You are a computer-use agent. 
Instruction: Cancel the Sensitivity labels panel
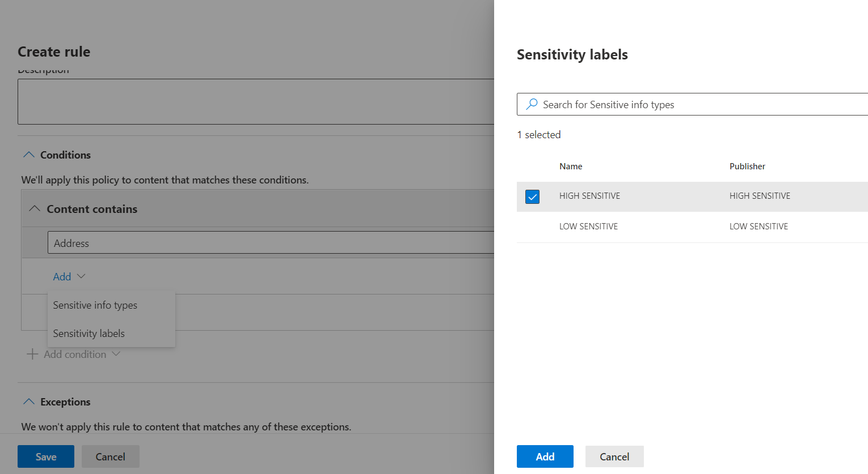click(614, 456)
